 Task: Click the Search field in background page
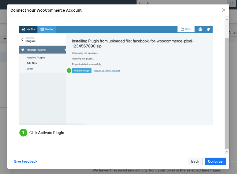pyautogui.click(x=182, y=3)
